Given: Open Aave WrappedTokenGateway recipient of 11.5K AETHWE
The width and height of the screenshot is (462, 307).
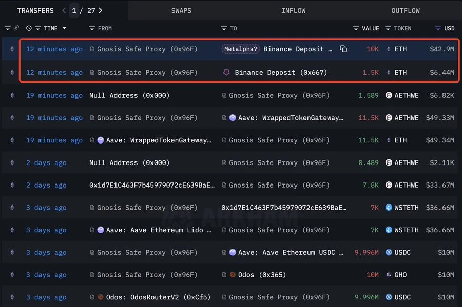Looking at the screenshot, I should 291,118.
